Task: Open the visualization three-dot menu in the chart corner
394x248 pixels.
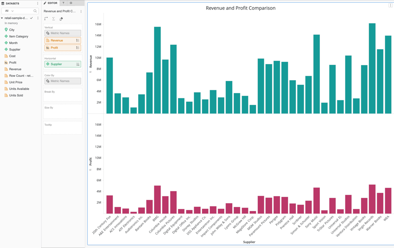Action: (x=390, y=5)
